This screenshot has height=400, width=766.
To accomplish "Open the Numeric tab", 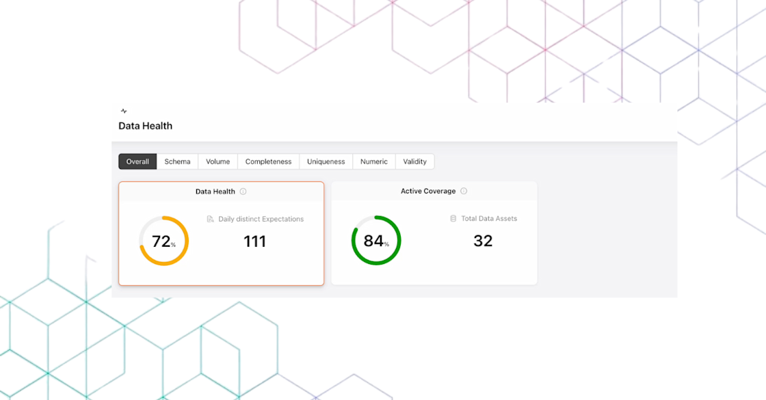I will [373, 161].
